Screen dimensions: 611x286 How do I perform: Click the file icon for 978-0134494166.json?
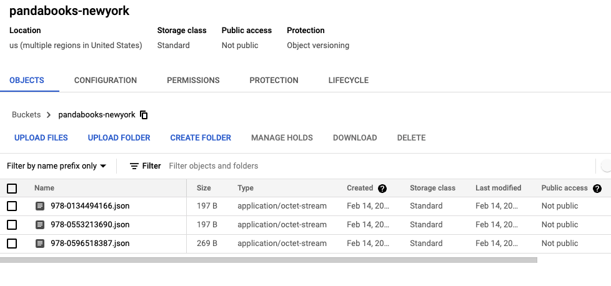[40, 206]
